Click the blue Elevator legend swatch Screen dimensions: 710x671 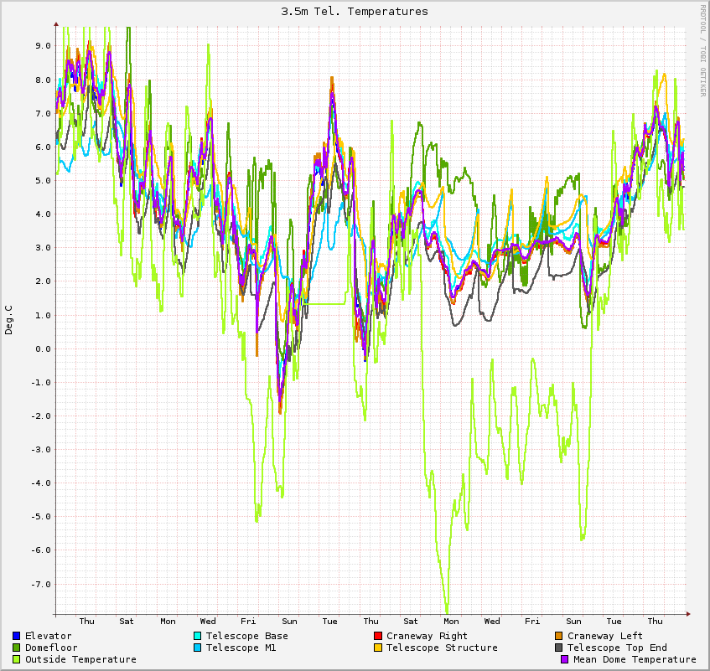17,636
